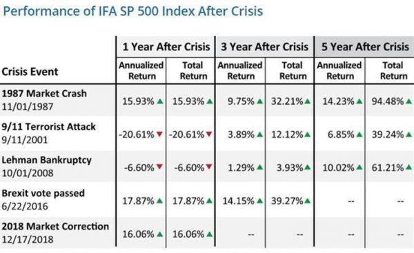Select the 3 Year After Crisis header
The width and height of the screenshot is (414, 253).
264,47
